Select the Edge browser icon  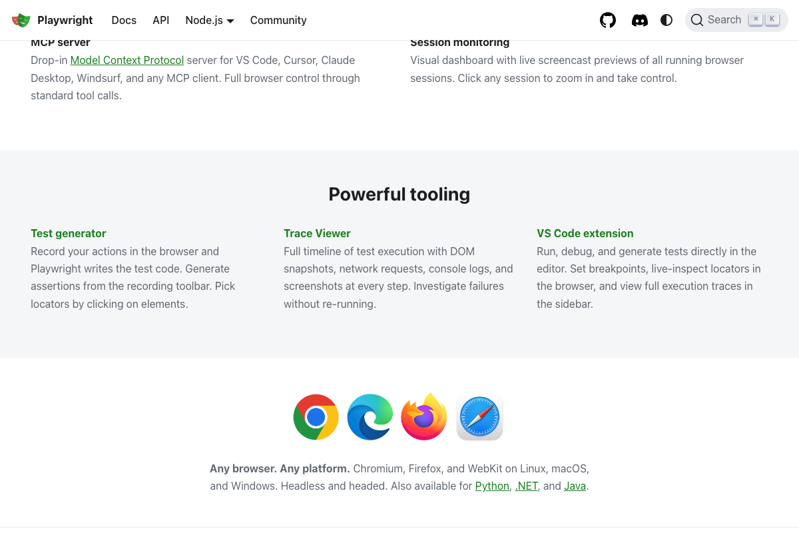(x=370, y=416)
